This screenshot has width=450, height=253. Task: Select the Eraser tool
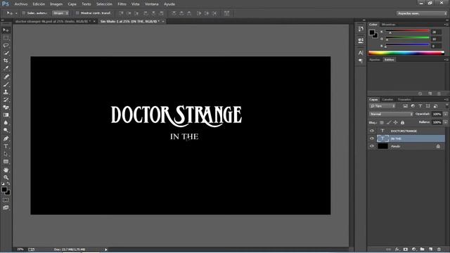coord(6,108)
